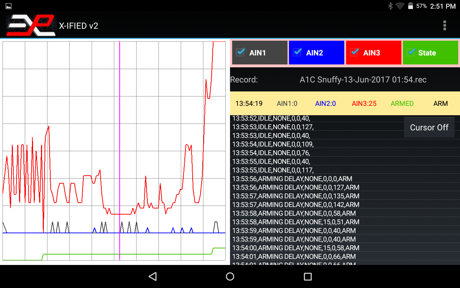Select log row 13:54:00 ARMING DELAY

[x=296, y=248]
